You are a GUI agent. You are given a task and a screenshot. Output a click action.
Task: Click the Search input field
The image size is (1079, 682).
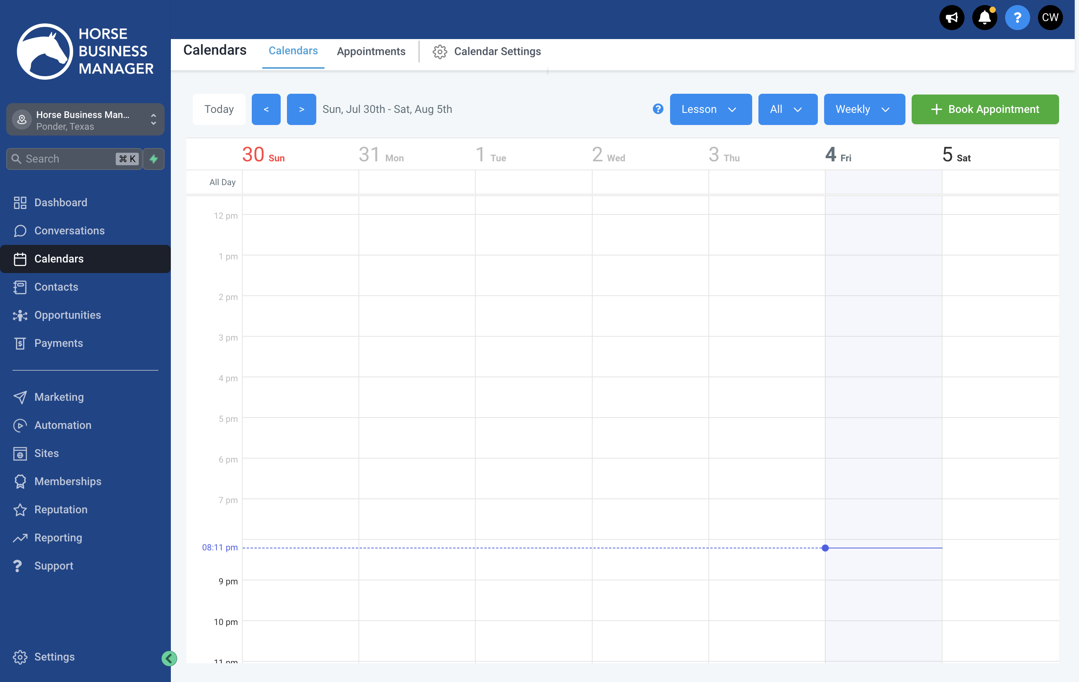[x=74, y=159]
